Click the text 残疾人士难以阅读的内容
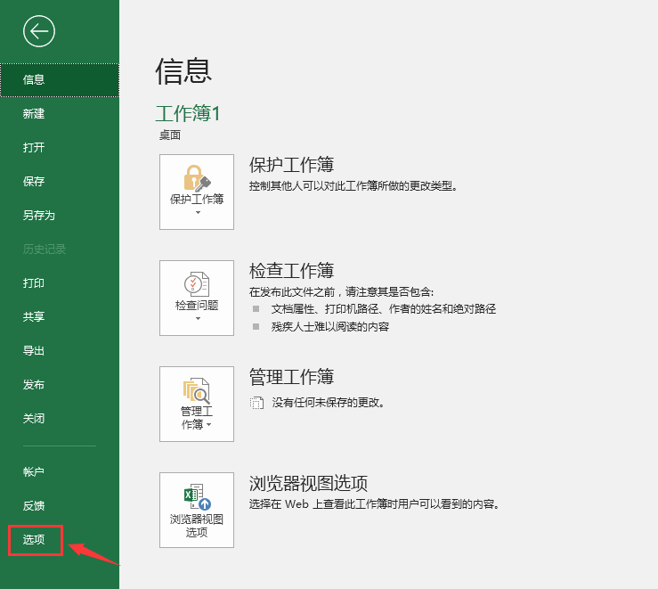 click(330, 327)
